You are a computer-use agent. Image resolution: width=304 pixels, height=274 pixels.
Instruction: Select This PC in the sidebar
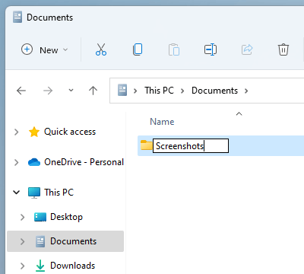click(59, 193)
